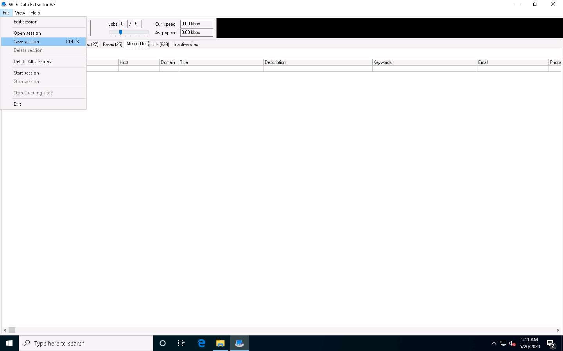Switch to Faxes (25) tab
Screen dimensions: 563x351
(112, 44)
